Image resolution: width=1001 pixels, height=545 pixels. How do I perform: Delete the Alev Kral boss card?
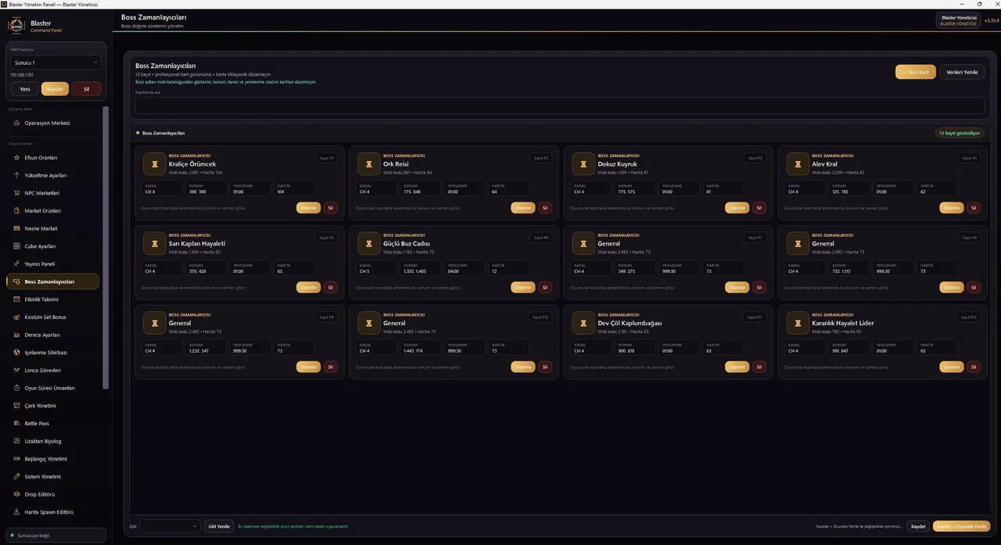coord(974,208)
